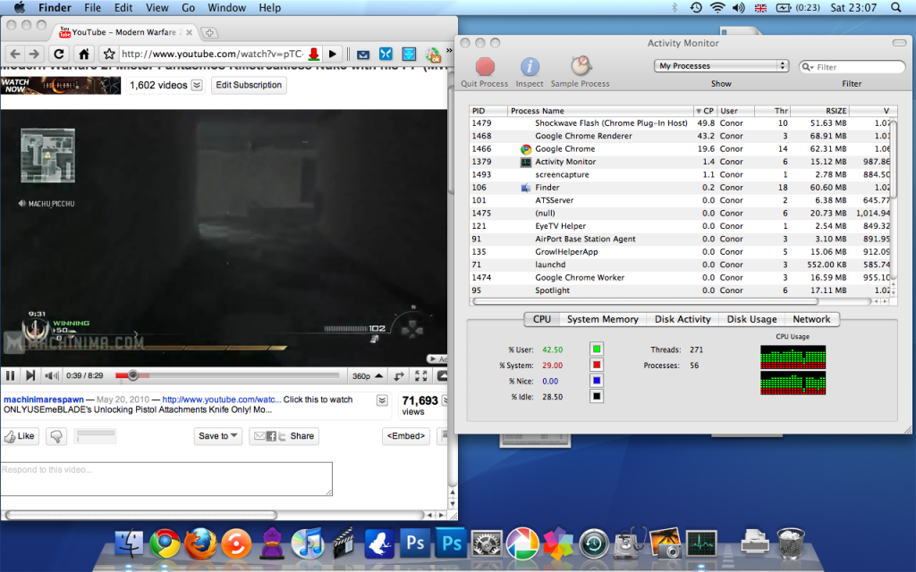
Task: Select the EyeTV Helper process row
Action: pyautogui.click(x=681, y=226)
